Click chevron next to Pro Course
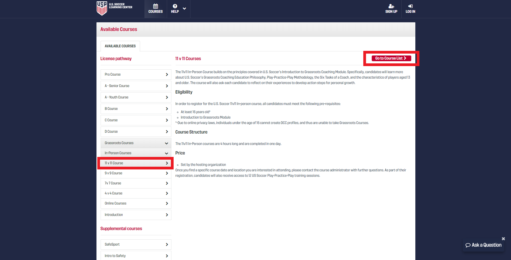The height and width of the screenshot is (260, 511). click(167, 75)
